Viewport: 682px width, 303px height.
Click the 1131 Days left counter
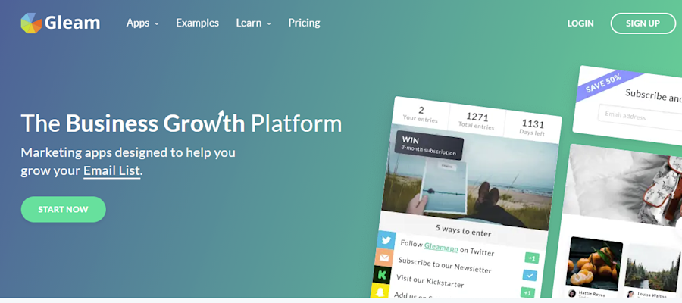[x=533, y=127]
